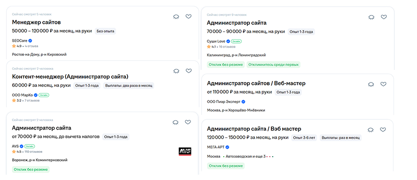Image resolution: width=417 pixels, height=180 pixels.
Task: Add Менеджер сайтов vacancy to favorites heart
Action: tap(189, 16)
